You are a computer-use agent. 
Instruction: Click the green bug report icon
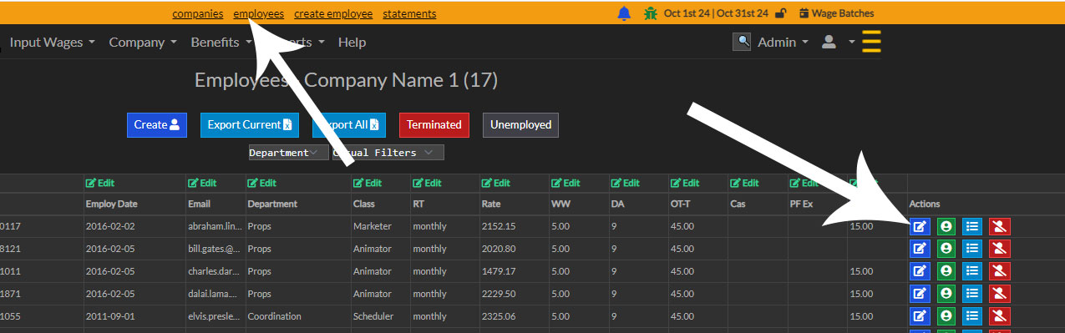pos(651,13)
